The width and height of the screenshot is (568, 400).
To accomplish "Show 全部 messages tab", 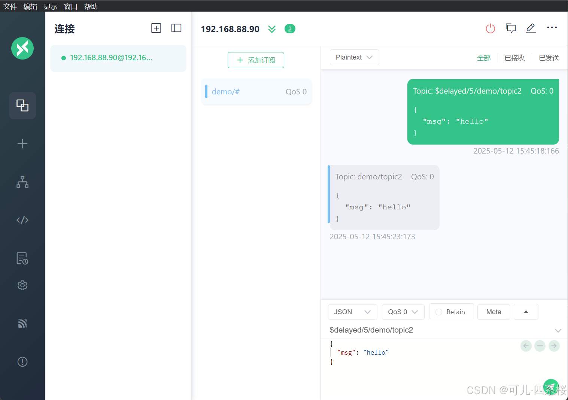I will point(484,58).
